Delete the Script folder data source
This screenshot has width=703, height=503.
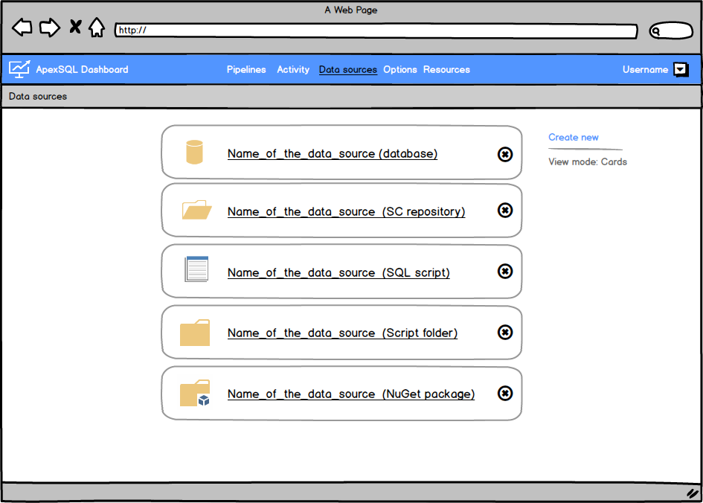pos(505,333)
